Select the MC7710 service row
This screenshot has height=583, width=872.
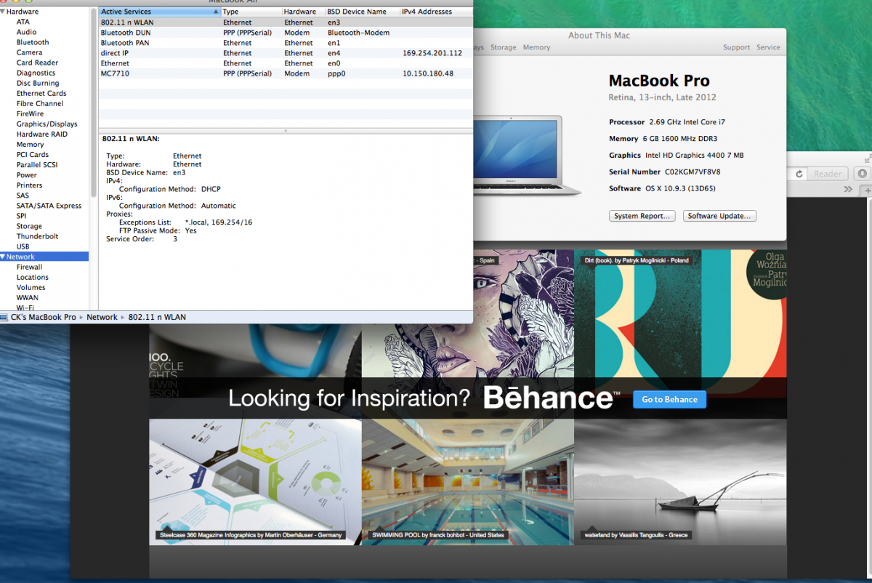[x=114, y=73]
